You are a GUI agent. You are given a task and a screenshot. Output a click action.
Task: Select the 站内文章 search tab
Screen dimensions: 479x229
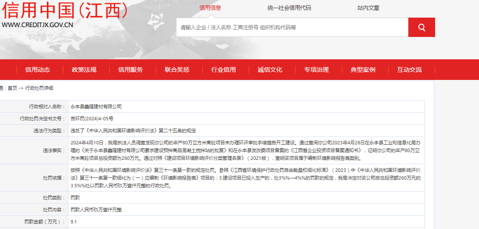[x=368, y=8]
